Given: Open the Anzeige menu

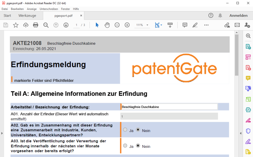Looking at the screenshot, I should pyautogui.click(x=32, y=9).
